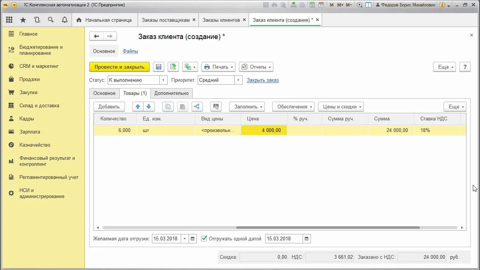
Task: Click the Цена cell with 4 000,00
Action: point(264,130)
